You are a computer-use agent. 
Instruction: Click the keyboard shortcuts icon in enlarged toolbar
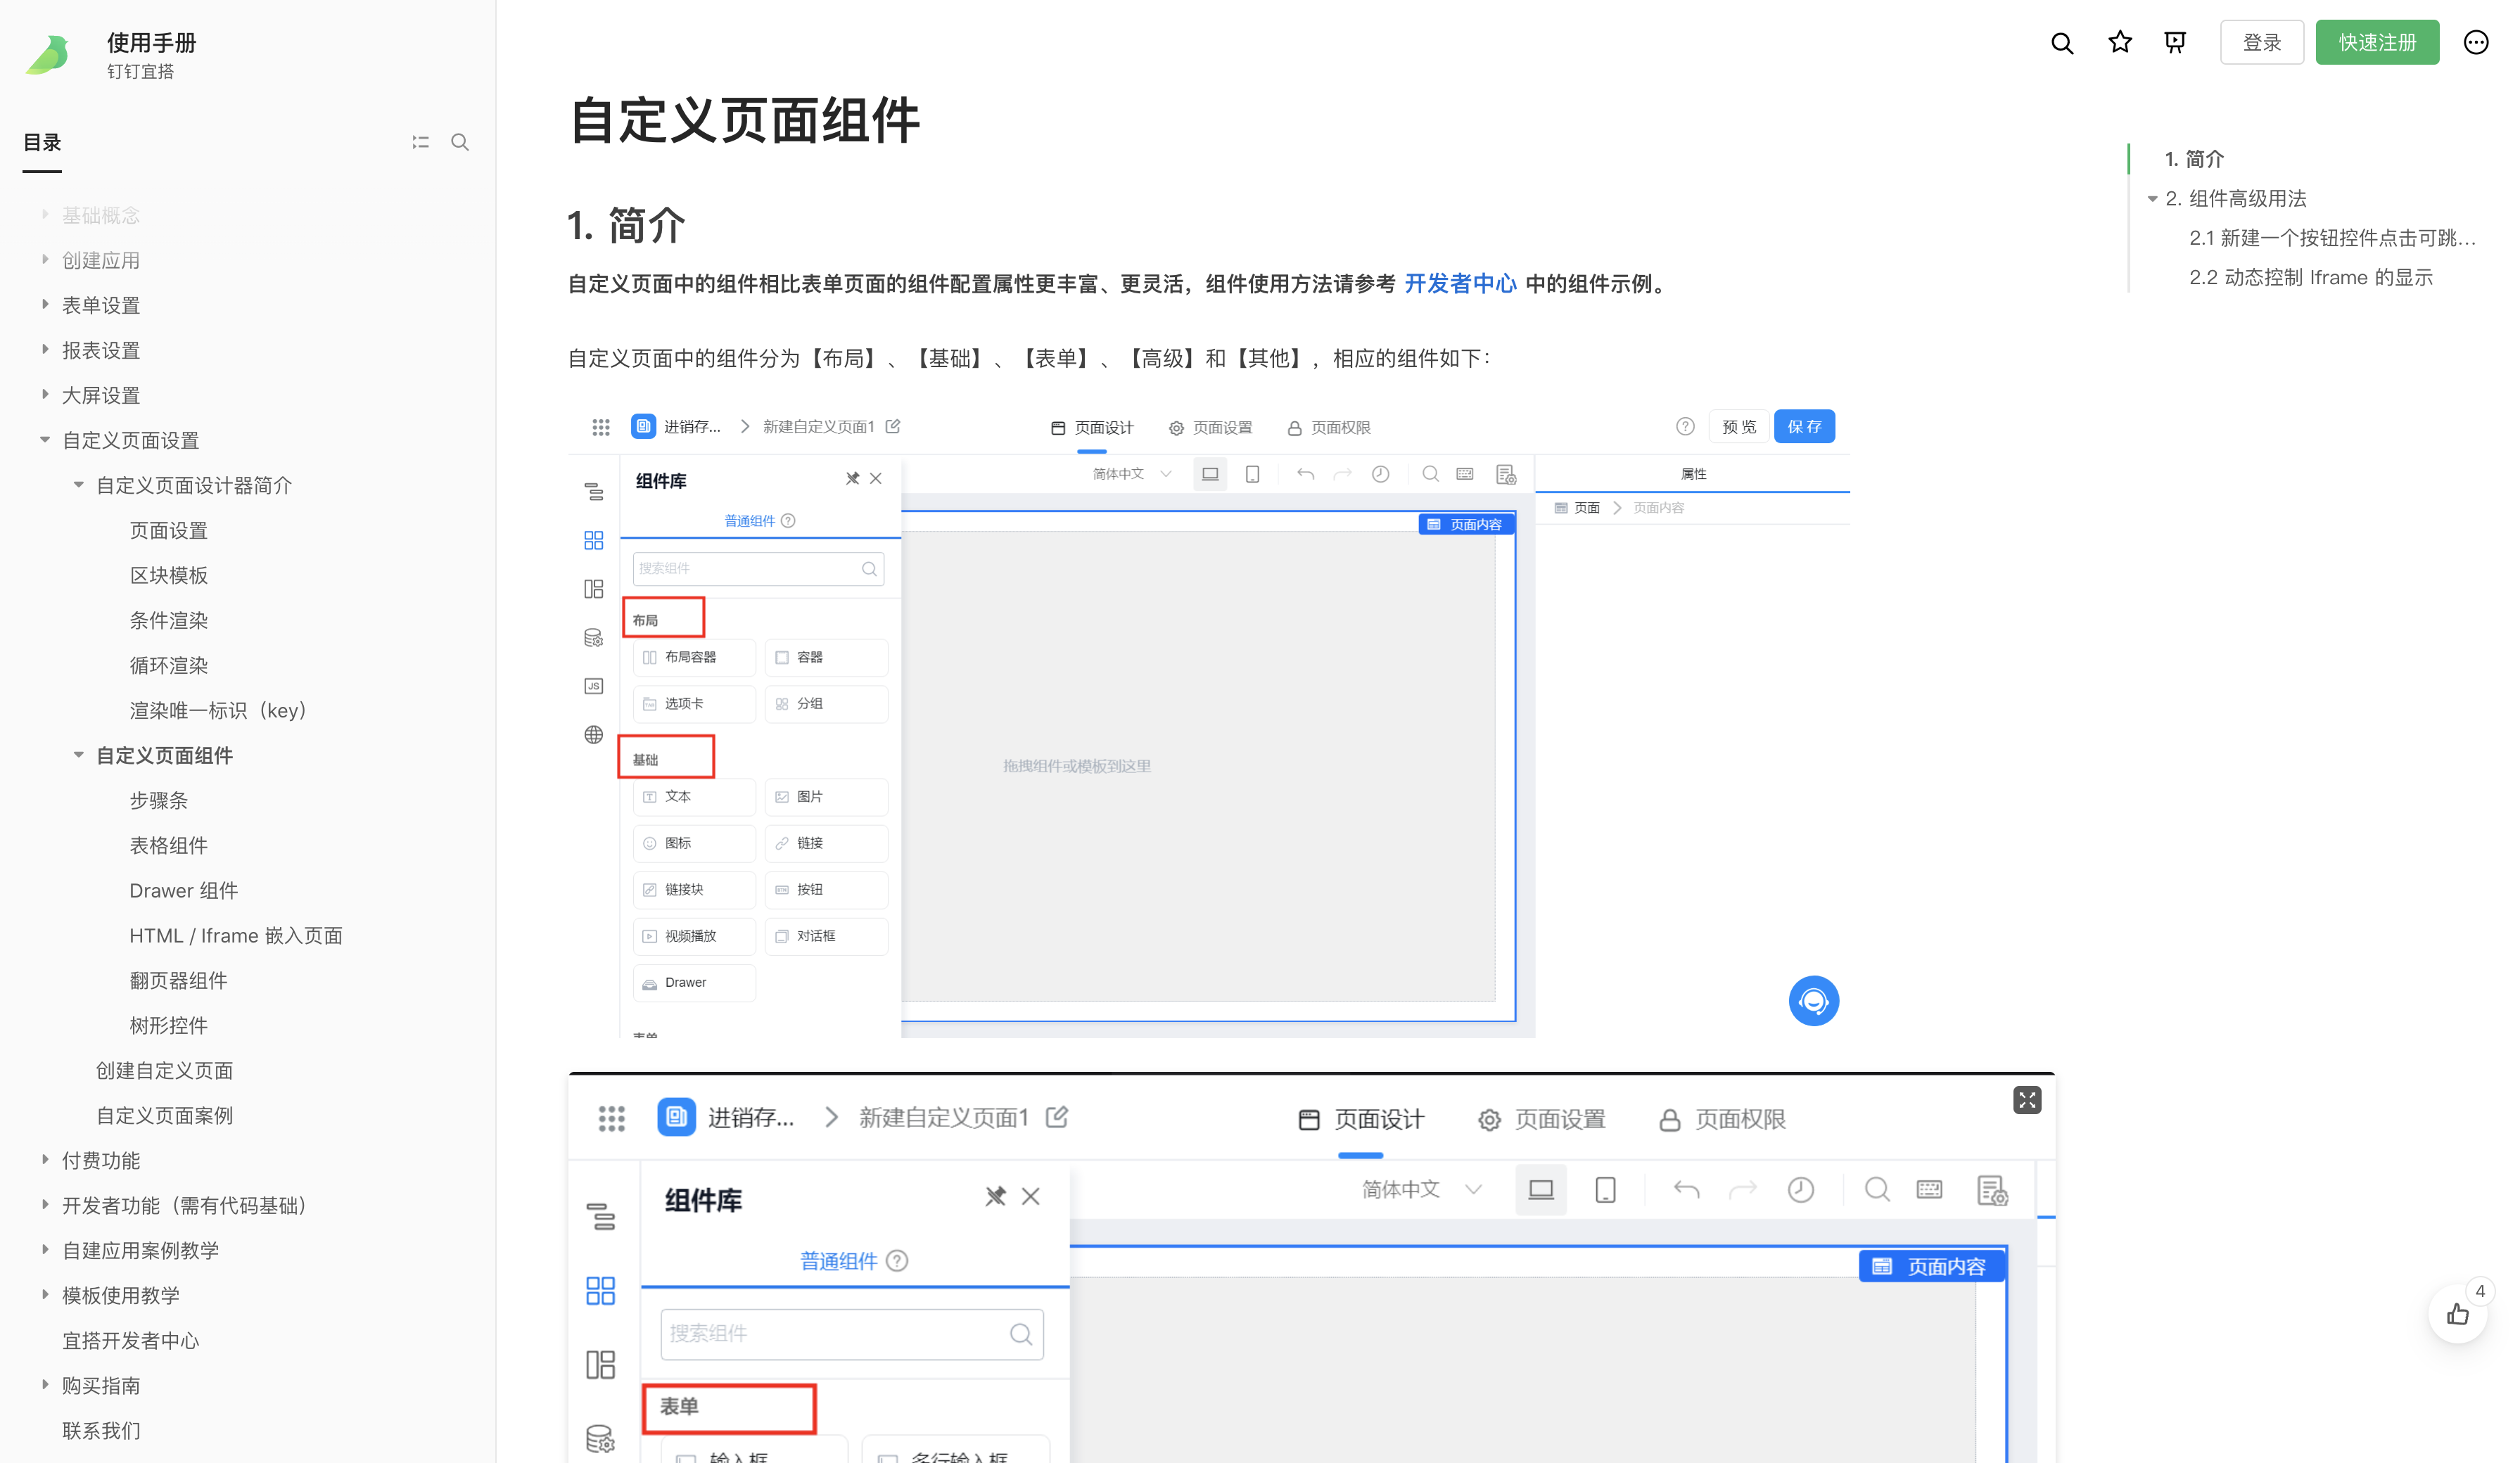[1929, 1190]
